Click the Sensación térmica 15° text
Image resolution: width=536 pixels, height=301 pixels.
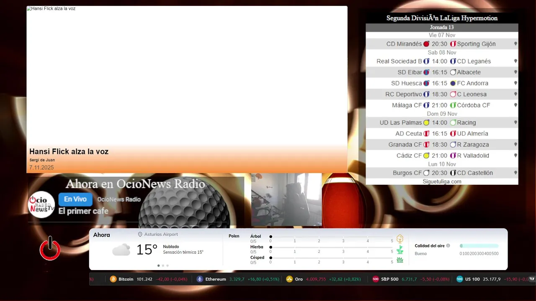pos(183,253)
